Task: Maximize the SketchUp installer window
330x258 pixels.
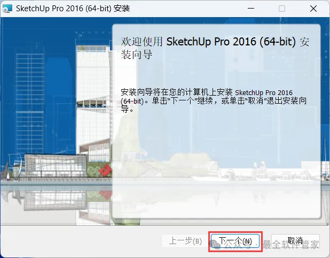Action: 282,9
